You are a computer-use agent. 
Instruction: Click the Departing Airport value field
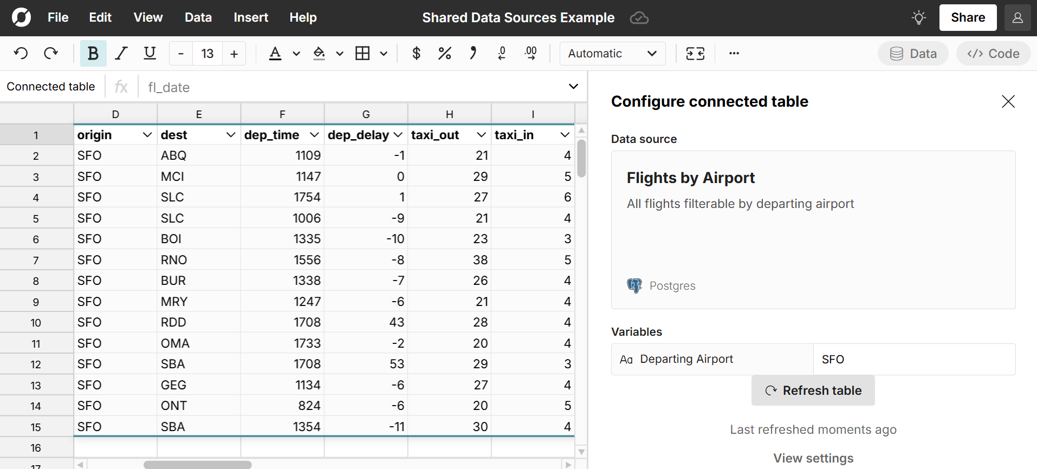pyautogui.click(x=914, y=360)
